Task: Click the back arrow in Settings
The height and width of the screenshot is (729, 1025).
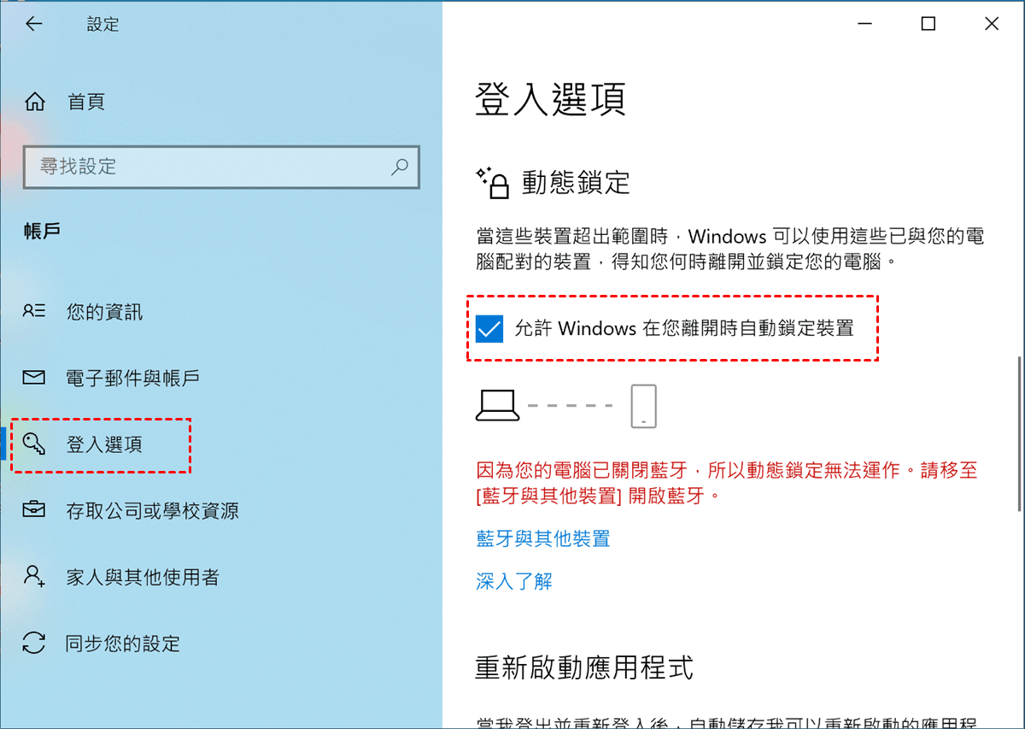Action: [33, 24]
